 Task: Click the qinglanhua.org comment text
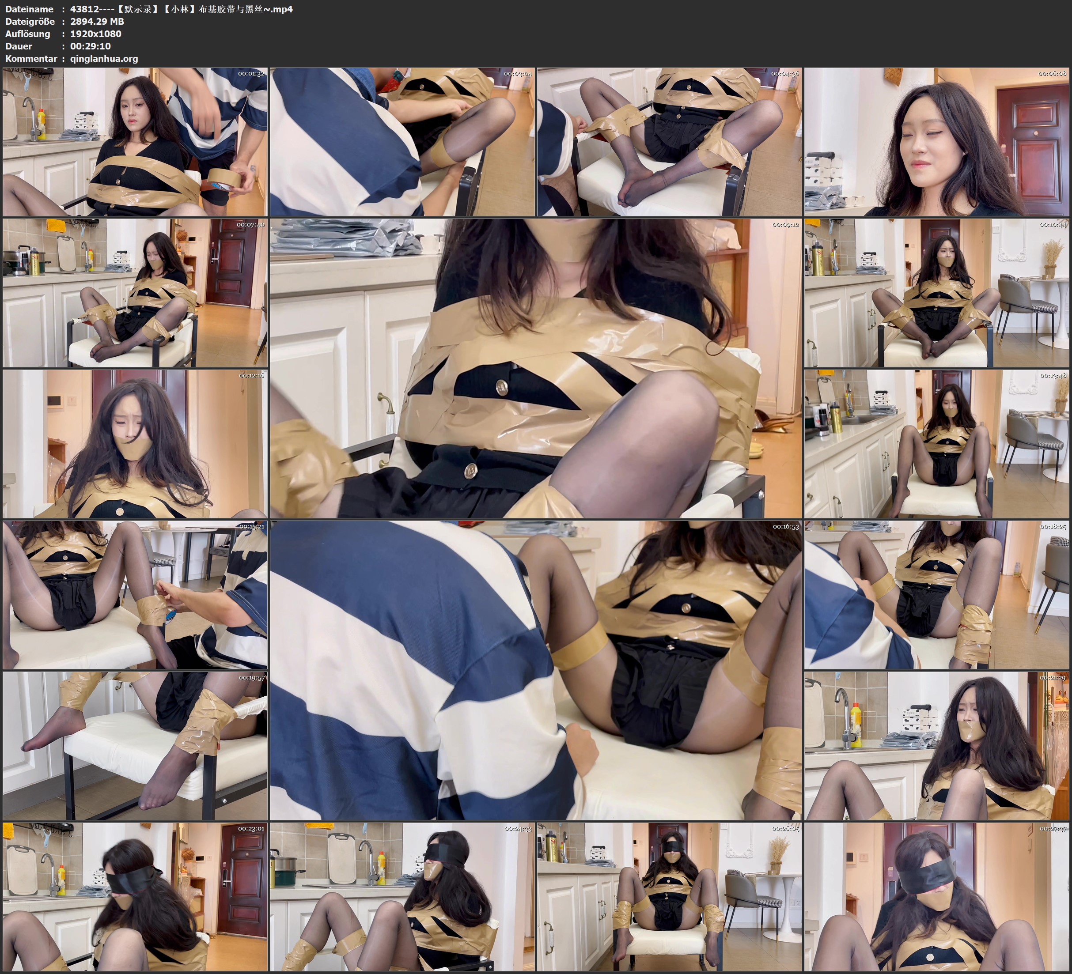point(104,58)
